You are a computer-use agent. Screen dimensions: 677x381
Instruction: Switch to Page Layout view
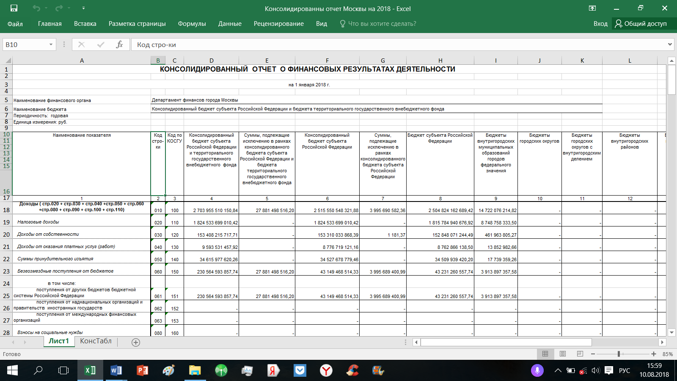click(x=563, y=354)
